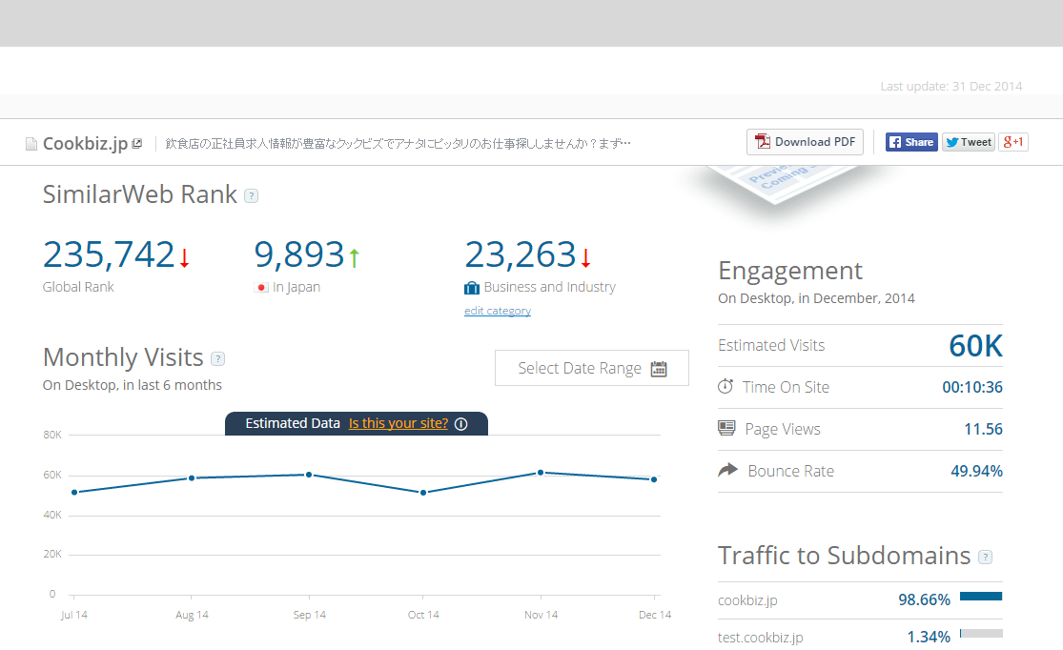Click the Japan rank value 9,893

pyautogui.click(x=299, y=254)
